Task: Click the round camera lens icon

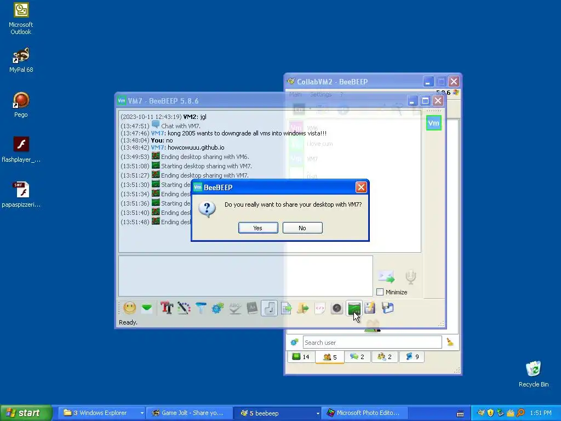Action: click(337, 308)
